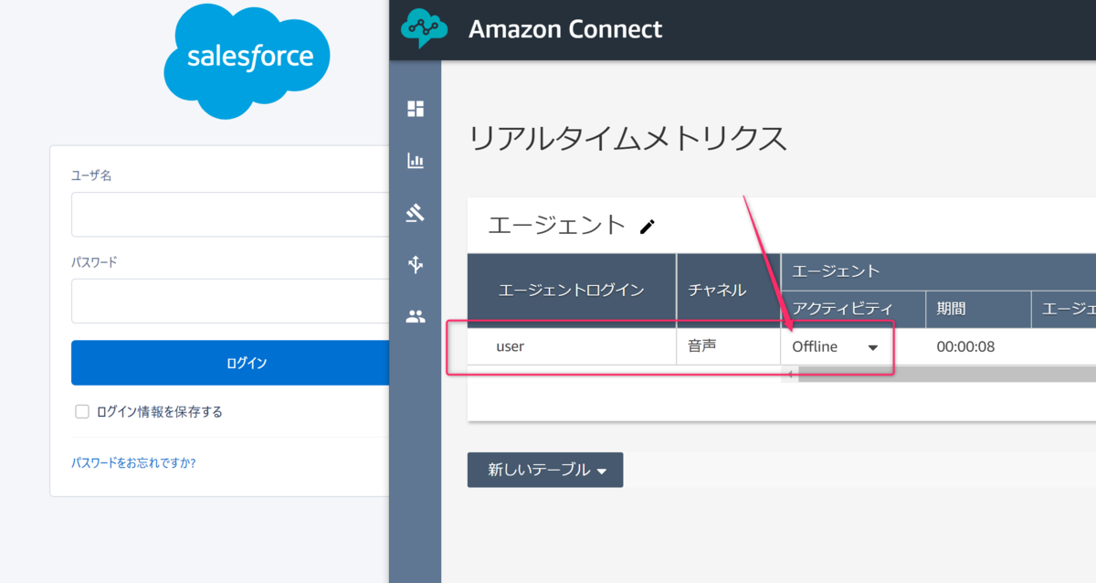Click the Salesforce cloud logo
The width and height of the screenshot is (1096, 583).
(247, 60)
